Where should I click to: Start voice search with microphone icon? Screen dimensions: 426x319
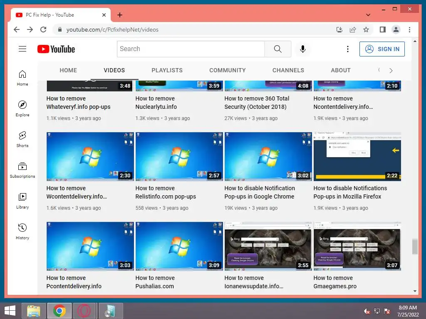pos(303,49)
